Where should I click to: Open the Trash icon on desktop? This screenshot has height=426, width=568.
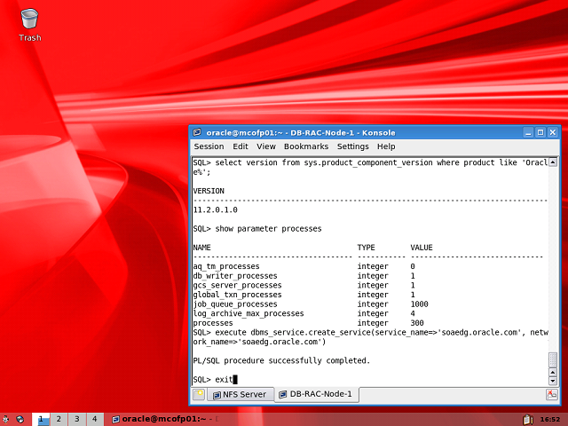coord(29,26)
